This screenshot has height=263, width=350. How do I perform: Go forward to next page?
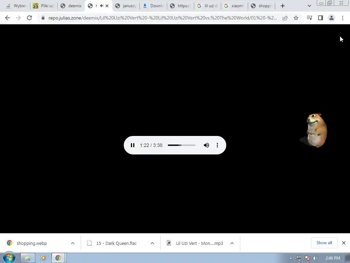18,18
